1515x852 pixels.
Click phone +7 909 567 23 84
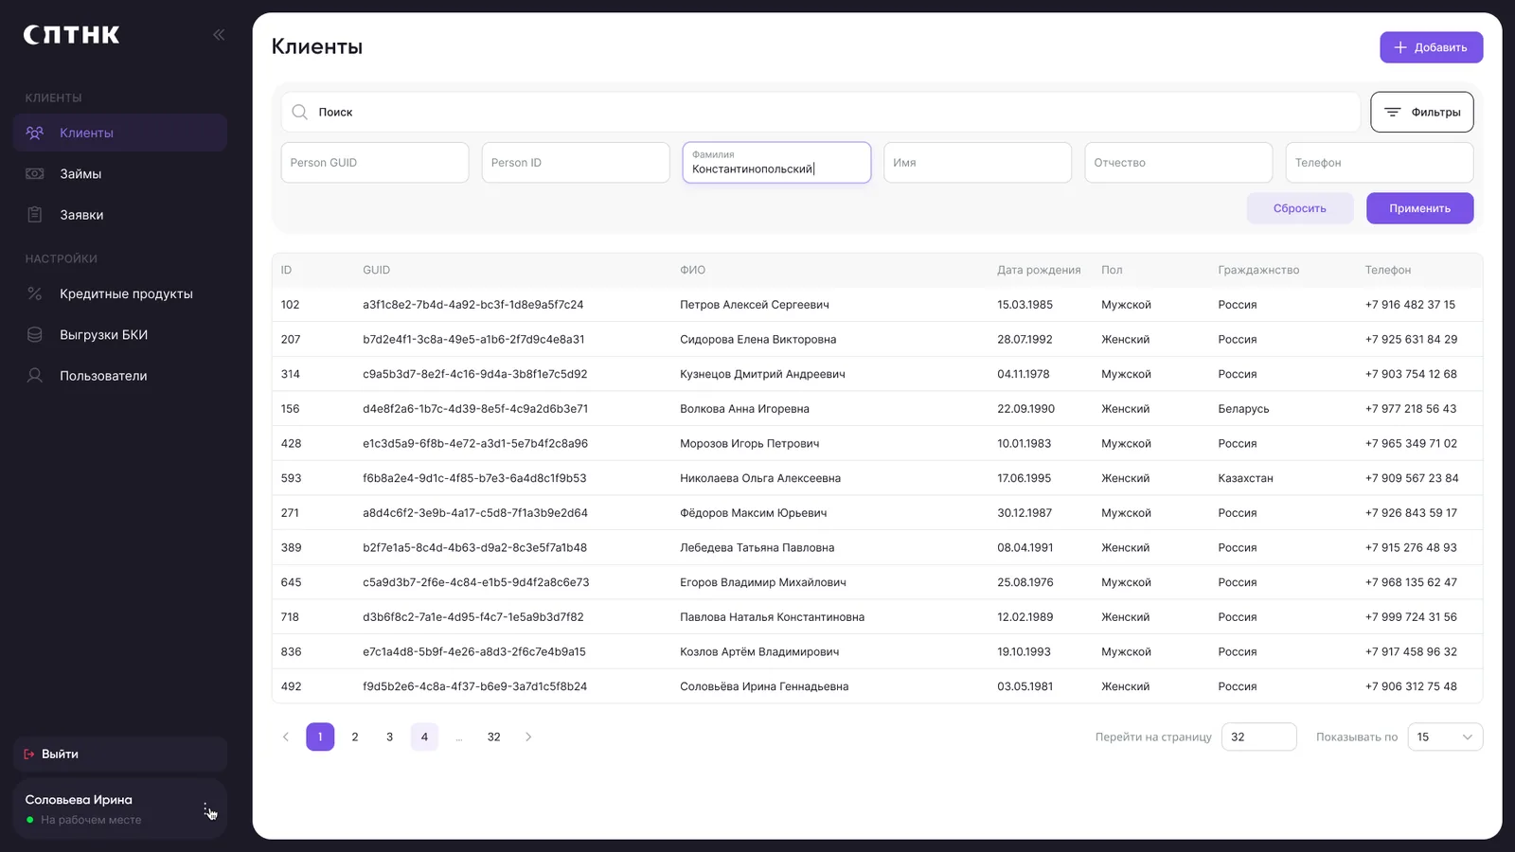point(1411,478)
